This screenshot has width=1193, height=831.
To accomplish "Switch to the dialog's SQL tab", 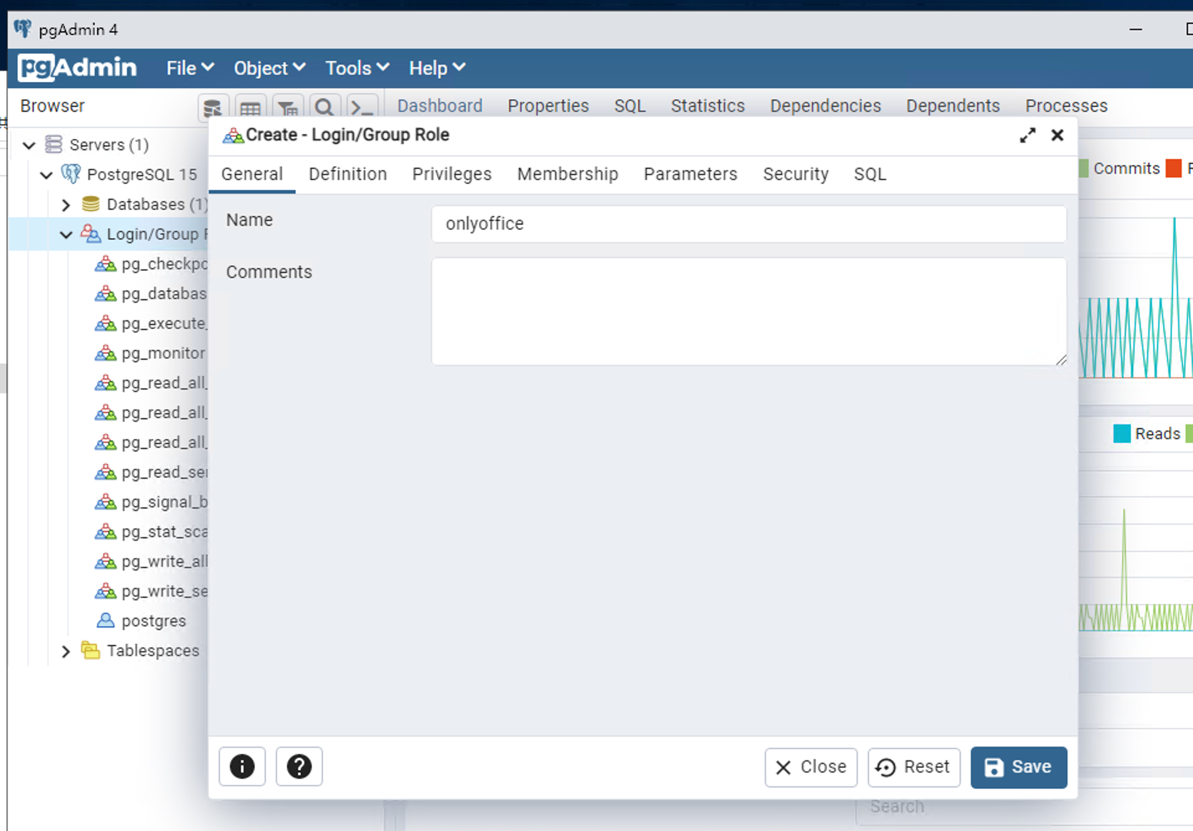I will click(870, 174).
